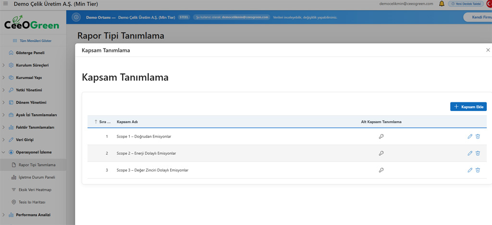
Task: Click Yetki Yönetimi key icon
Action: tap(11, 90)
